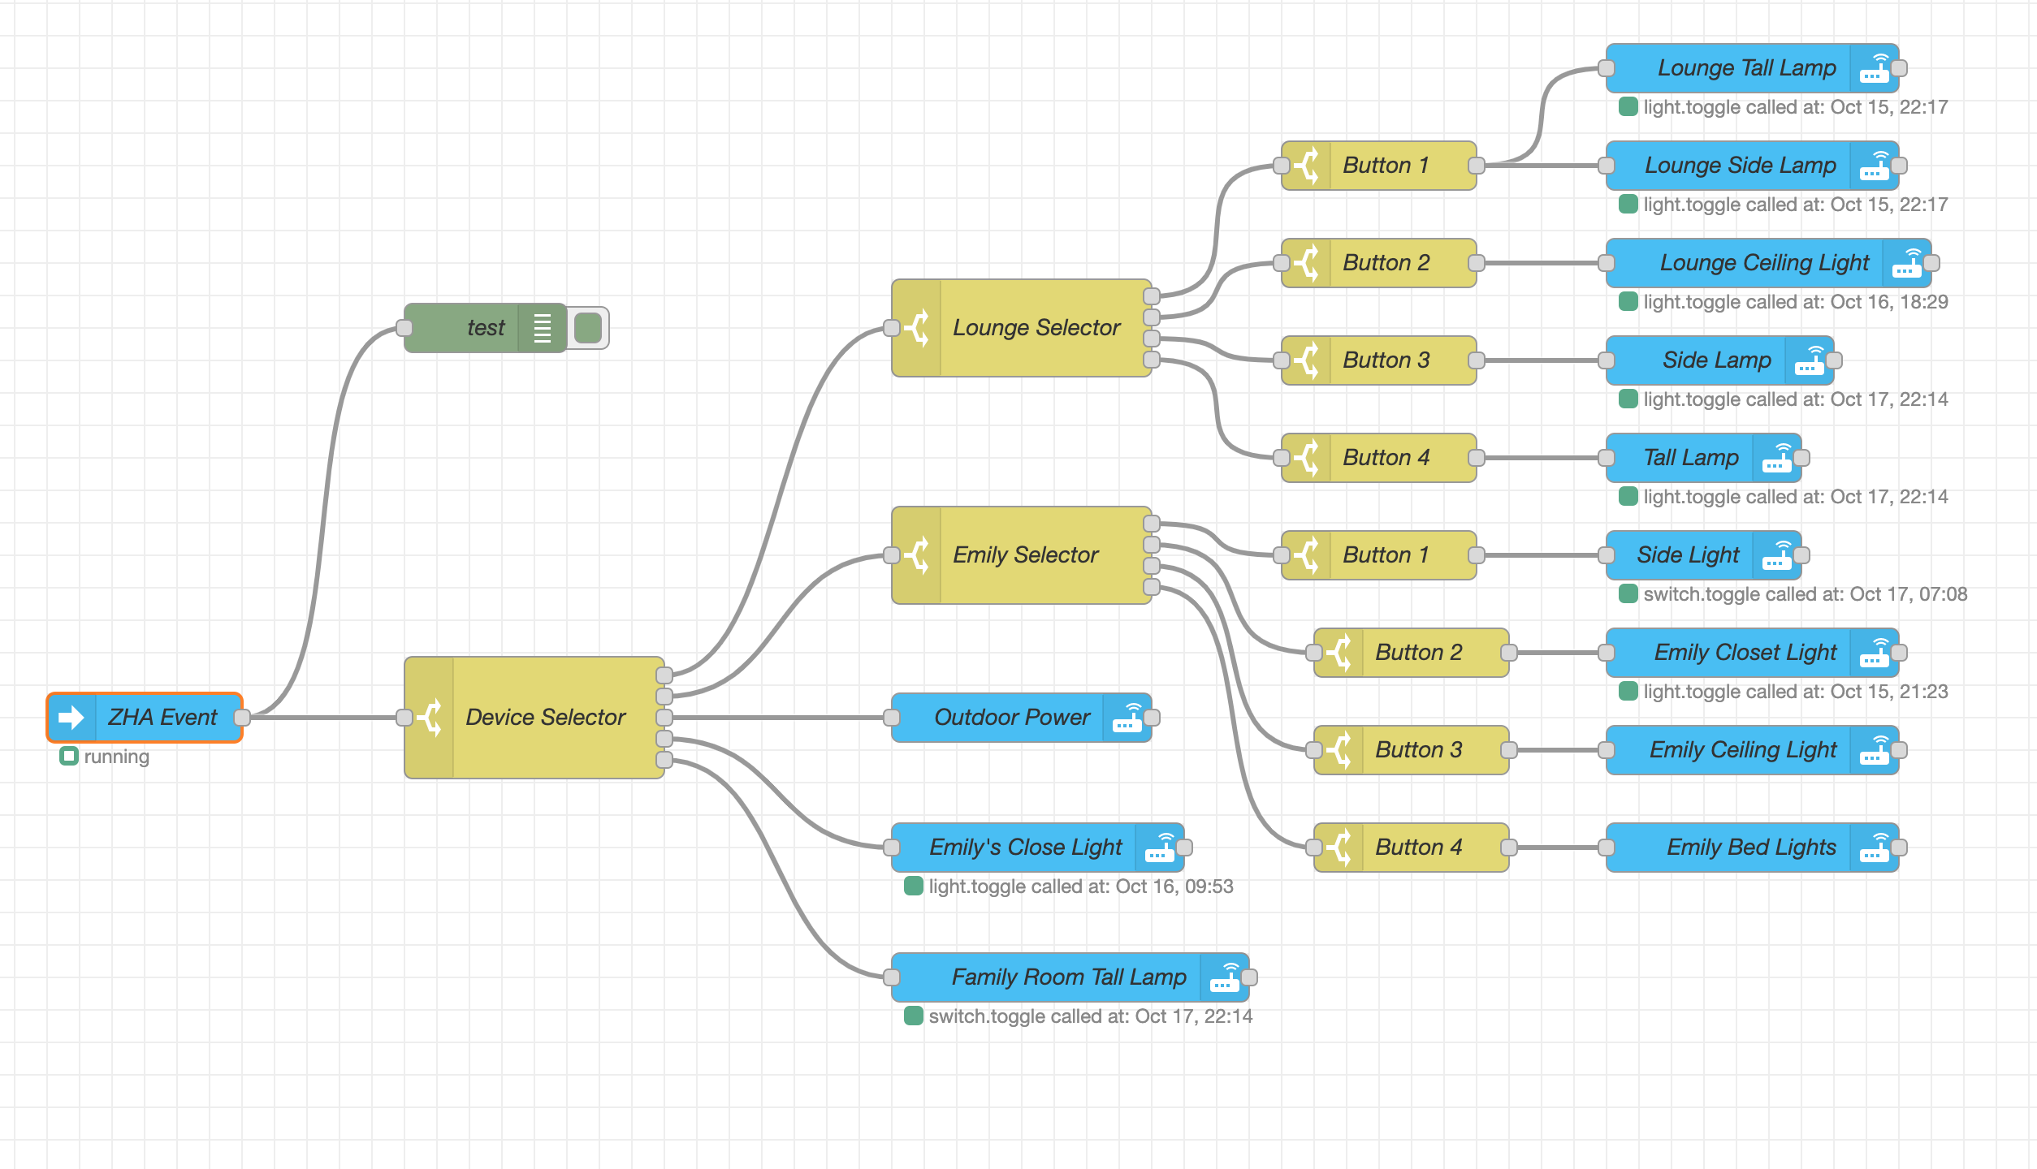Click the Emily Selector switch icon
This screenshot has height=1169, width=2037.
(917, 555)
